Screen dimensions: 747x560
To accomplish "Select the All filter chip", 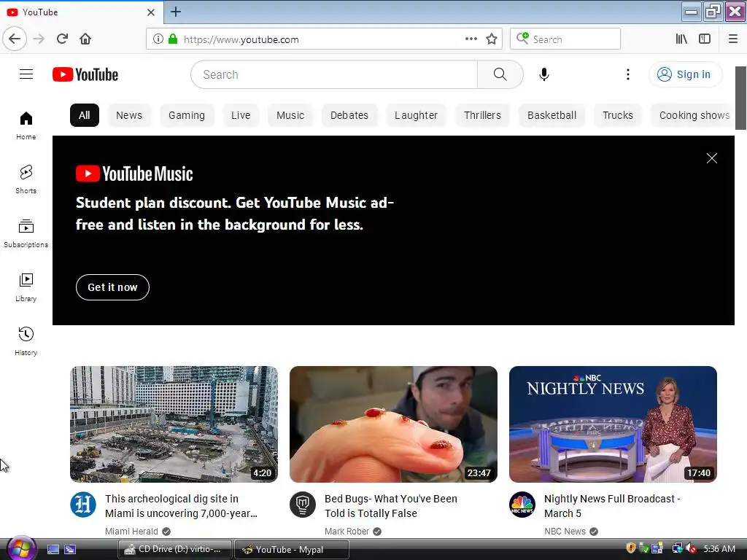I will [x=85, y=115].
